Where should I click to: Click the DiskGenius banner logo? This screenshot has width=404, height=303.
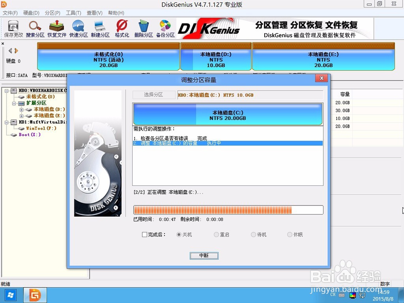pyautogui.click(x=209, y=29)
